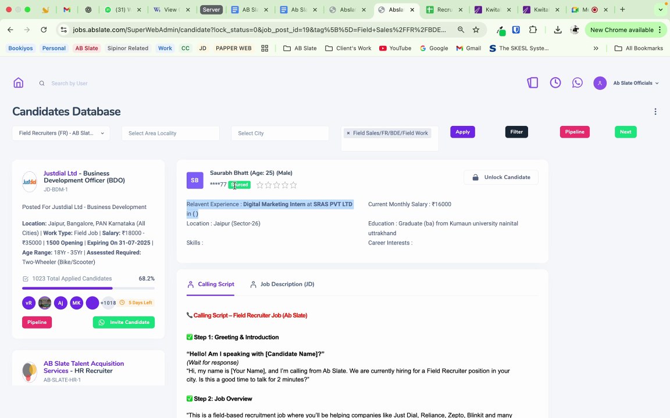This screenshot has height=418, width=670.
Task: Open the PAPPER WEB bookmark
Action: (233, 48)
